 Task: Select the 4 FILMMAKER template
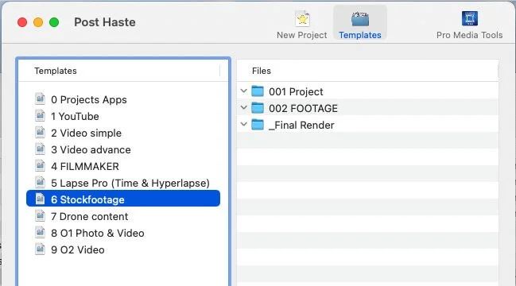pos(85,167)
